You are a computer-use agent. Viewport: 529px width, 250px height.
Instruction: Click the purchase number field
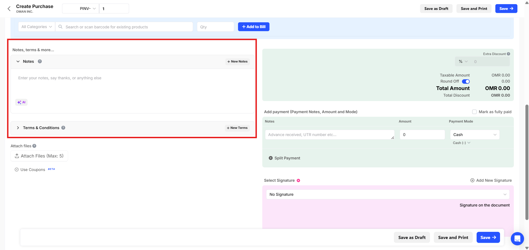(114, 9)
